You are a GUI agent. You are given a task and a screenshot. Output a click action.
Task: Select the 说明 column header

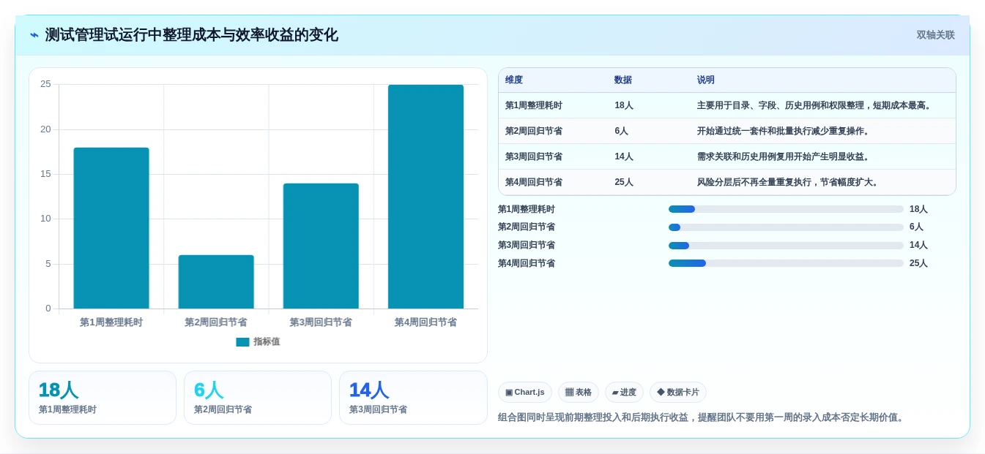[706, 80]
